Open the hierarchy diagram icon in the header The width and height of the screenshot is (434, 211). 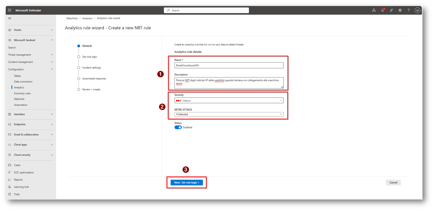pos(374,10)
